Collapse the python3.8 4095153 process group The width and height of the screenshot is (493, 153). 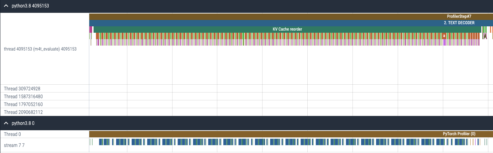(6, 6)
